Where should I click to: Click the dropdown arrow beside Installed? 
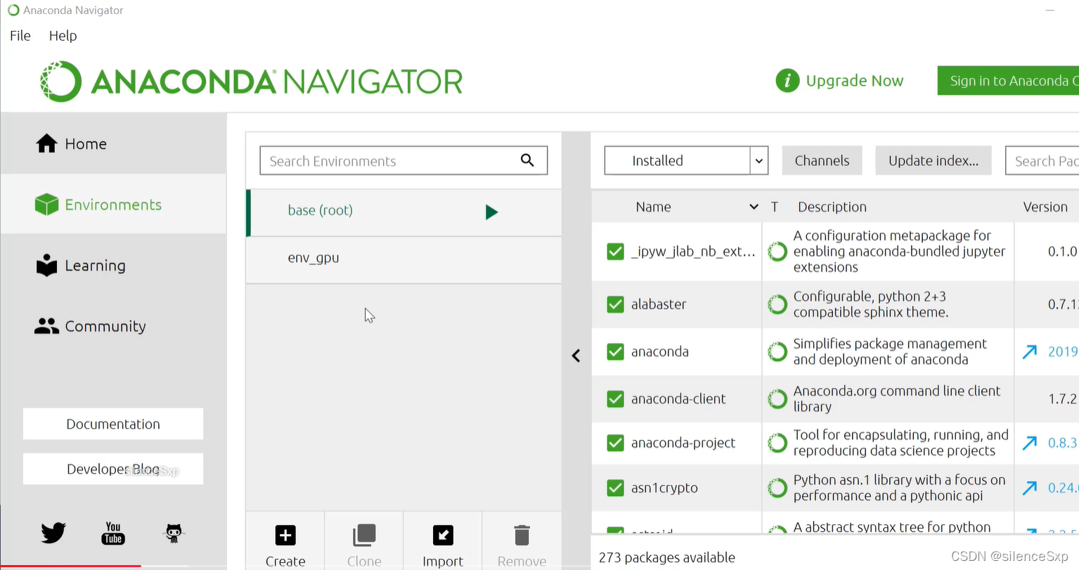(759, 161)
